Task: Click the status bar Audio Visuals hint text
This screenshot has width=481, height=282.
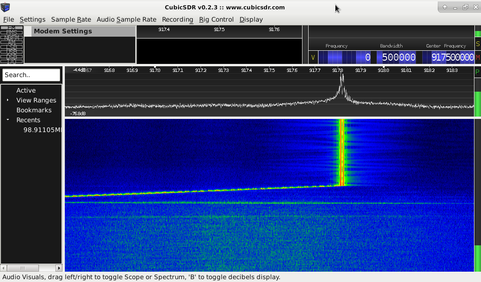Action: [141, 277]
